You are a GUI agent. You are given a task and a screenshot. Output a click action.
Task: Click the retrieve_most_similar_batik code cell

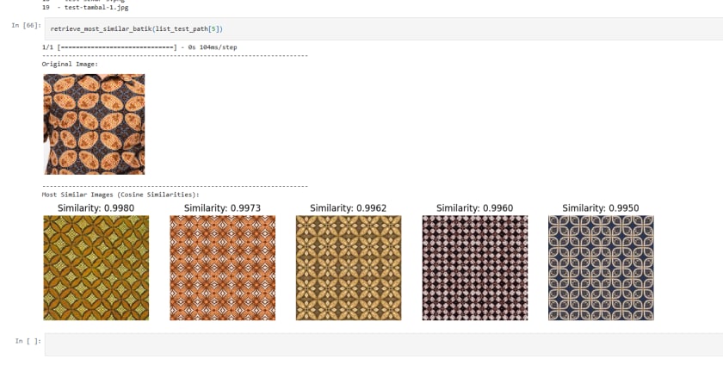384,28
